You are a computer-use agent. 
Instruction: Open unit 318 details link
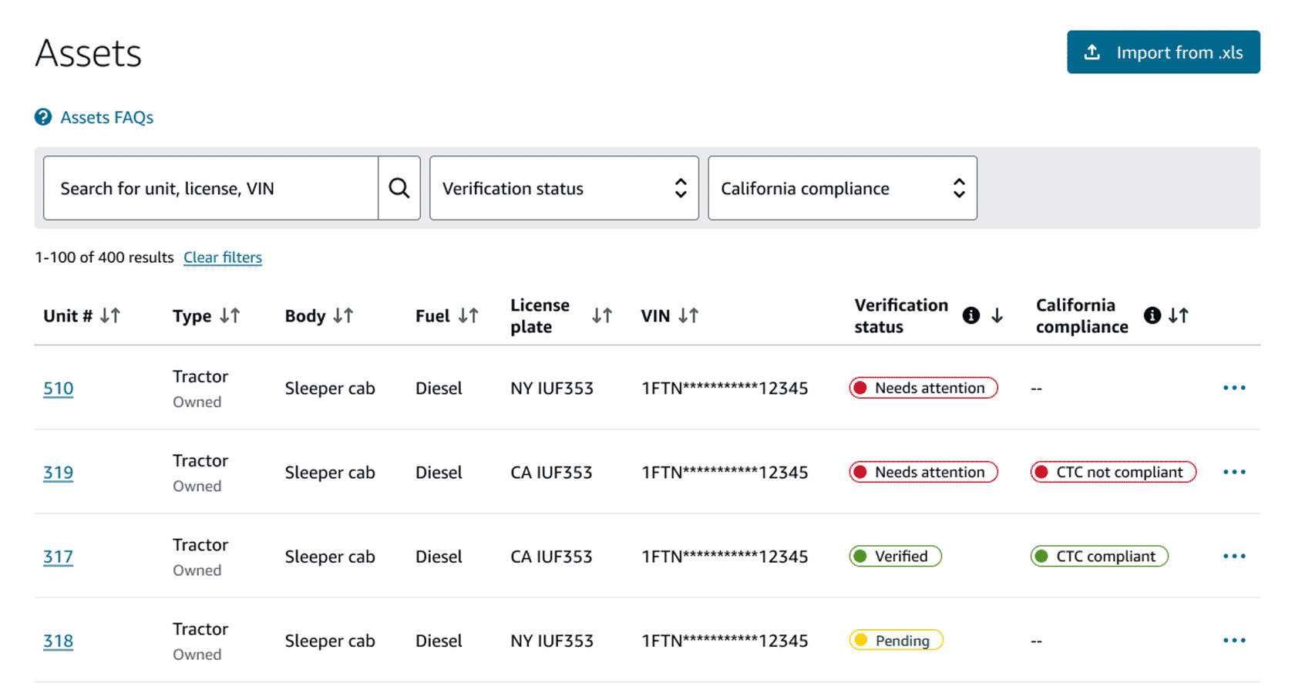coord(59,641)
